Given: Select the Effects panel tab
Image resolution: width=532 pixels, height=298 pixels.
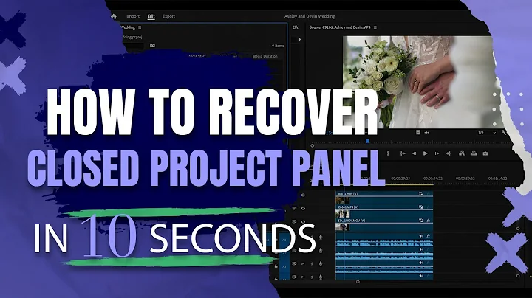Looking at the screenshot, I should (296, 27).
